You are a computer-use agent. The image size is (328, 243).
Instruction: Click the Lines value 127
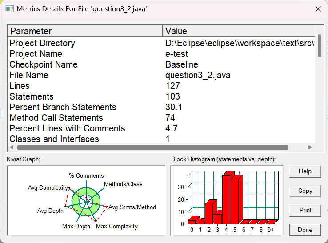pyautogui.click(x=172, y=86)
